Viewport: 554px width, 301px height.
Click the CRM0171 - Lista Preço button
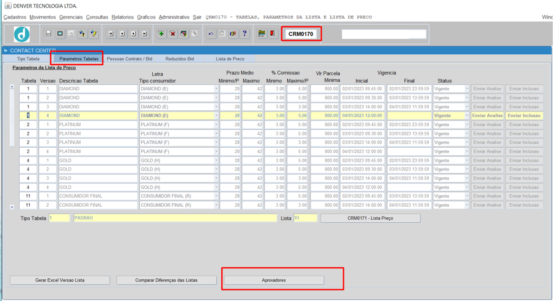click(370, 218)
